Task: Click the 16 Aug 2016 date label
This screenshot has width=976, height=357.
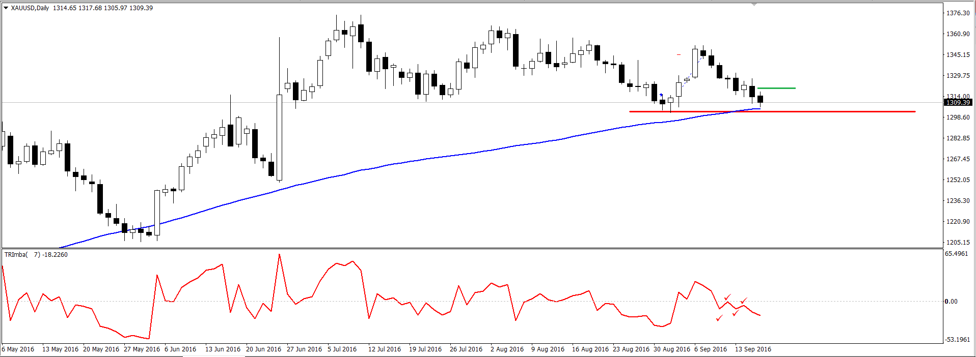Action: point(590,349)
